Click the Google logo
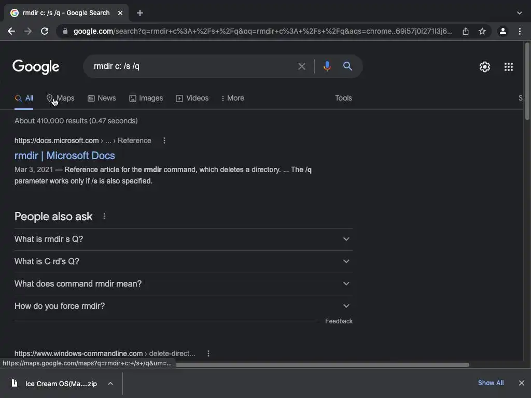 tap(36, 67)
